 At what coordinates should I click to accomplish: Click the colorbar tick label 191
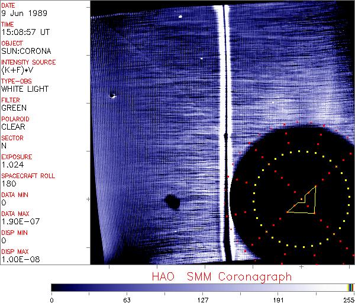(279, 299)
